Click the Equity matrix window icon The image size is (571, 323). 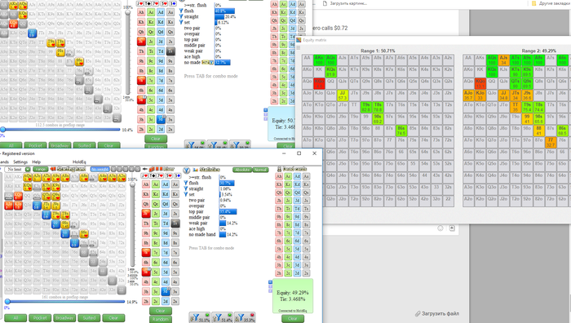point(299,40)
